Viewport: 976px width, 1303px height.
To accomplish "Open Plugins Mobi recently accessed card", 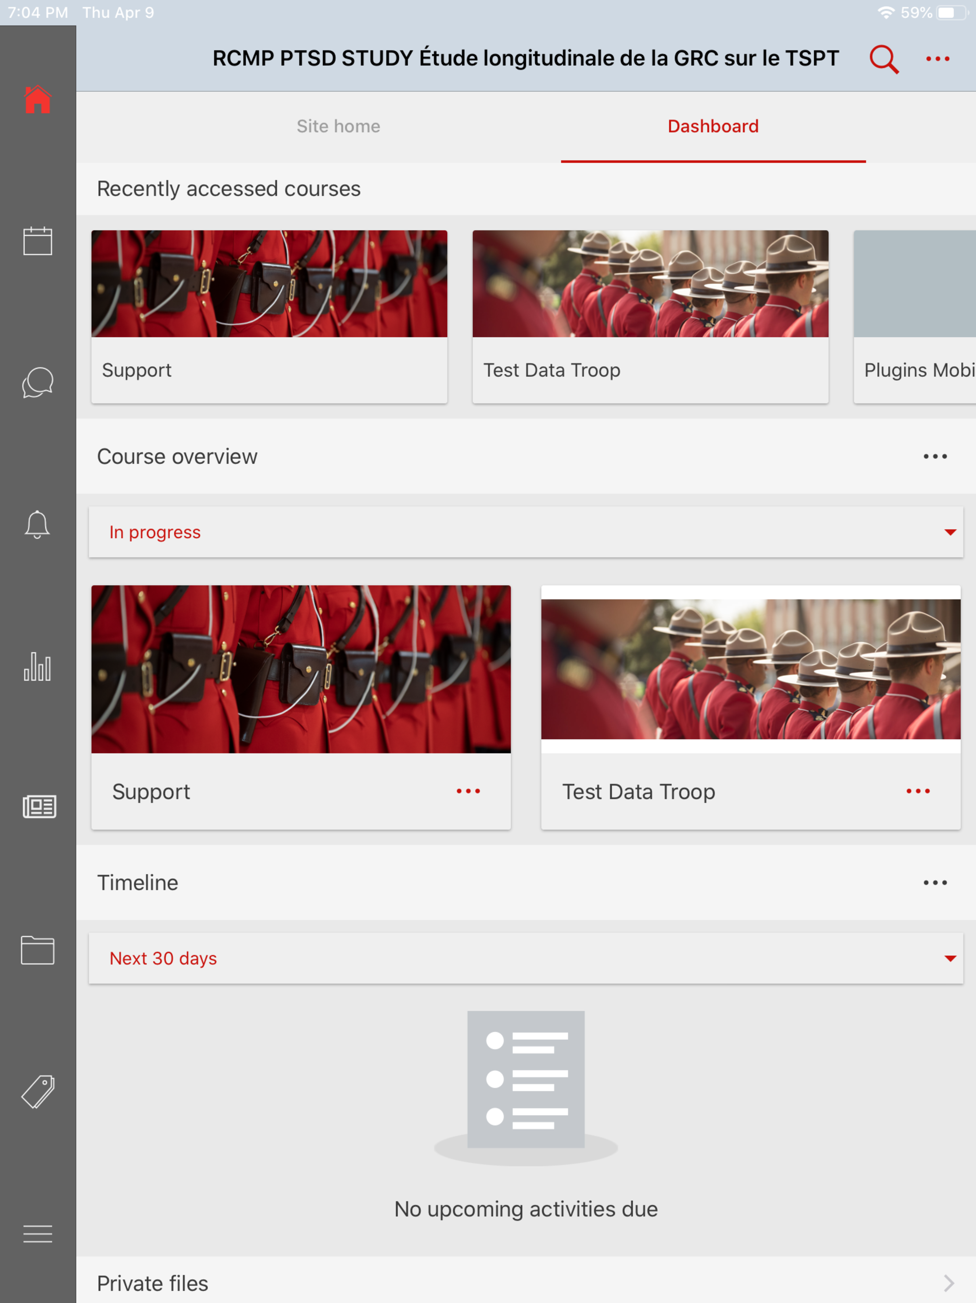I will pyautogui.click(x=915, y=317).
